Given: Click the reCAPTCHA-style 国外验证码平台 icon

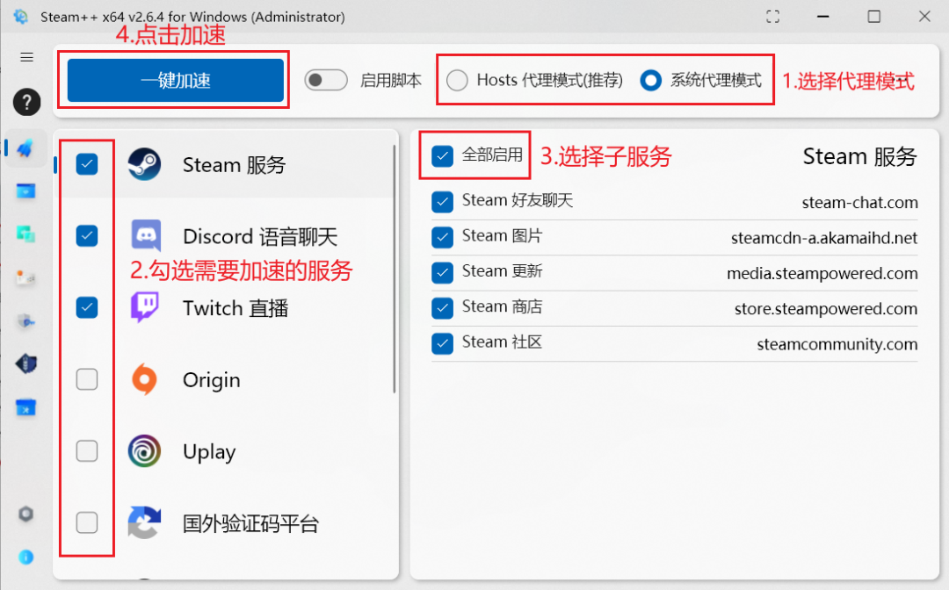Looking at the screenshot, I should 144,522.
